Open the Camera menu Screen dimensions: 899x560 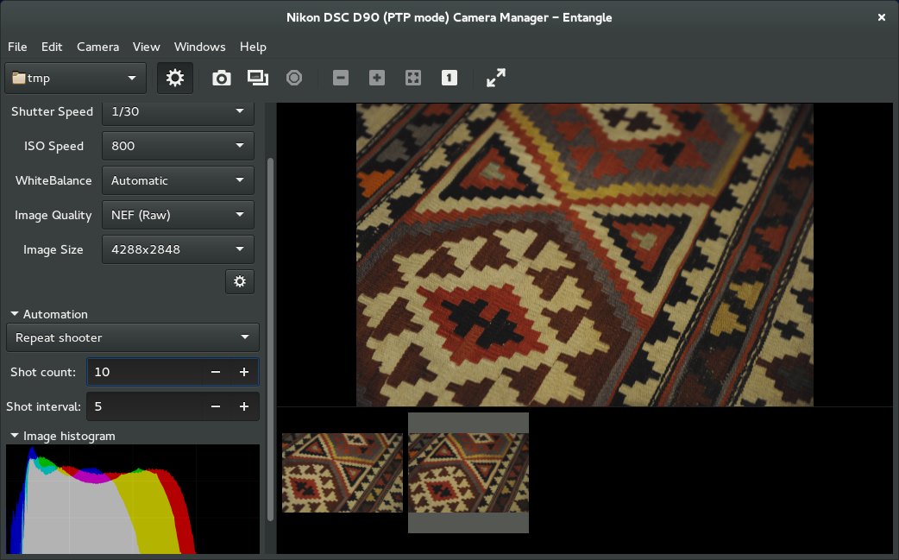click(98, 47)
